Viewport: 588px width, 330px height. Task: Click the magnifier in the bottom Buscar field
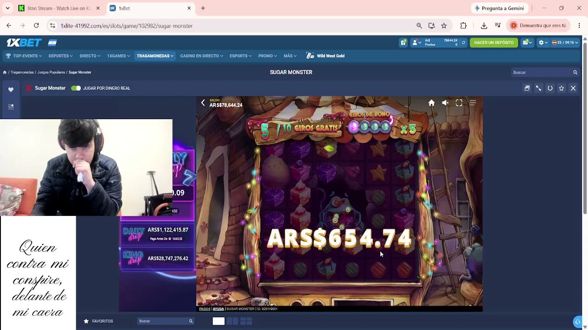[191, 321]
